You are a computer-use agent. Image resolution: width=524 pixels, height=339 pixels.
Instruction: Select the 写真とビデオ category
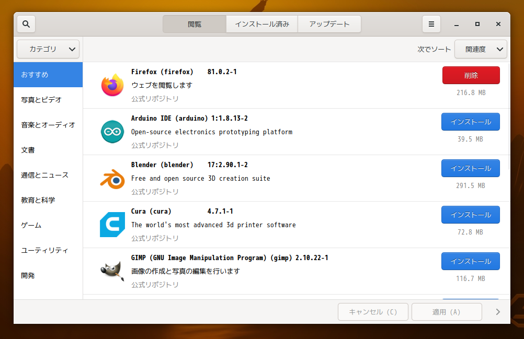(48, 100)
